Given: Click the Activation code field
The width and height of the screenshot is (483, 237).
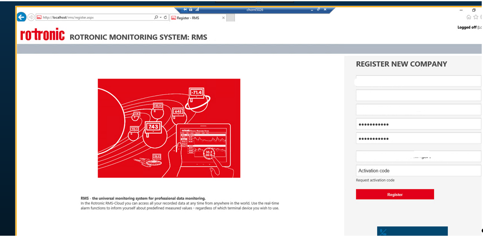Looking at the screenshot, I should point(418,170).
